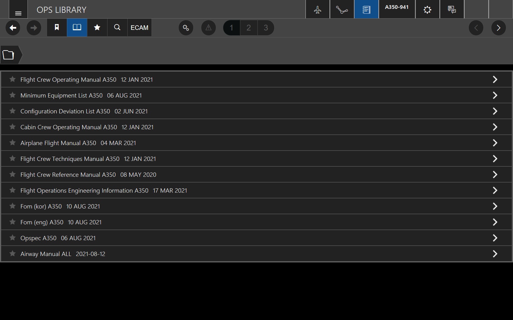Expand Minimum Equipment List chevron
The image size is (513, 320).
click(495, 95)
